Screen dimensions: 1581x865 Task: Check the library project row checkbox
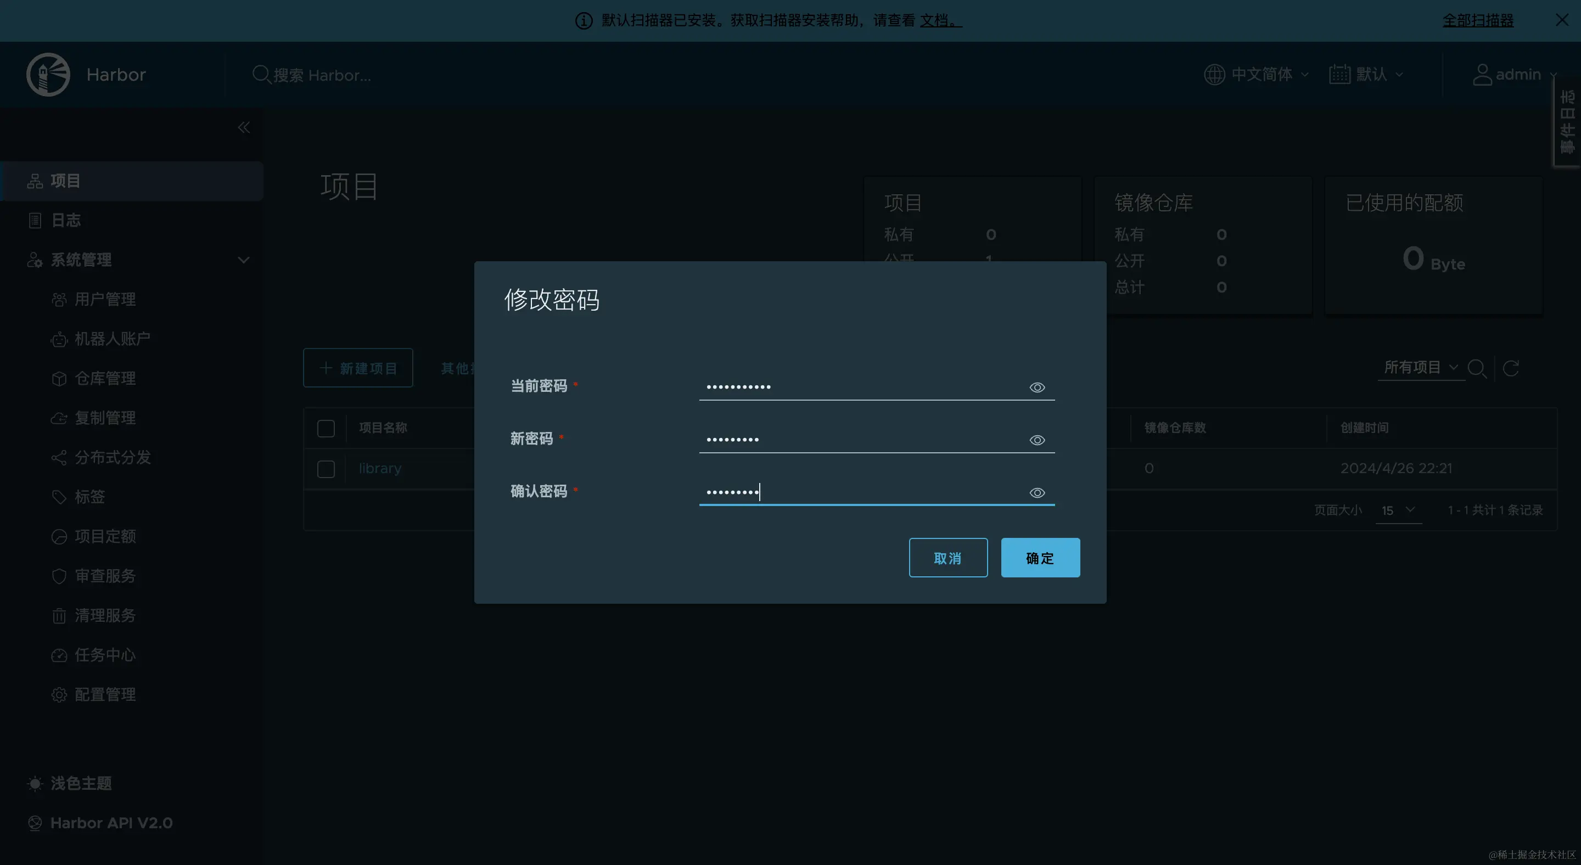click(x=326, y=469)
